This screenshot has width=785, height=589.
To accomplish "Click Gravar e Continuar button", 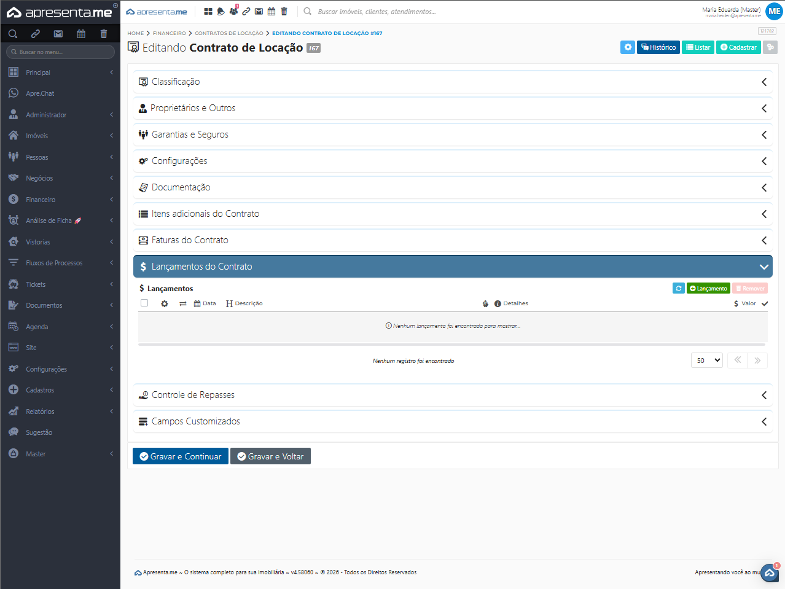I will coord(181,456).
